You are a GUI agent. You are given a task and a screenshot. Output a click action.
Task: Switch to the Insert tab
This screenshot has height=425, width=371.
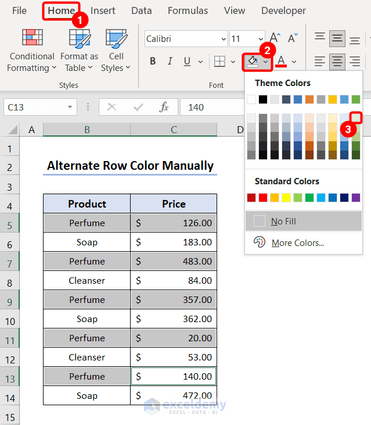103,10
